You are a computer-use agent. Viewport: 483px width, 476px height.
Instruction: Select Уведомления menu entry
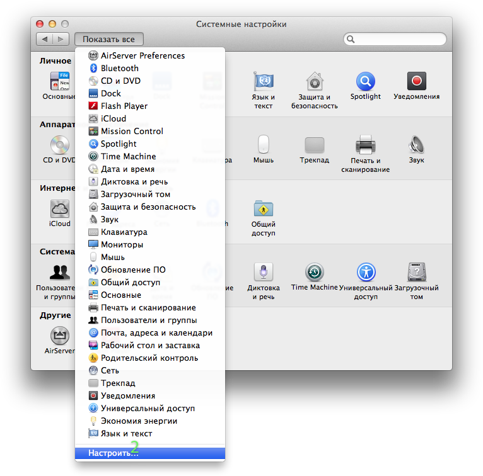(150, 396)
